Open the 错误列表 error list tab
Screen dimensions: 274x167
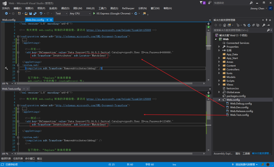(6, 158)
